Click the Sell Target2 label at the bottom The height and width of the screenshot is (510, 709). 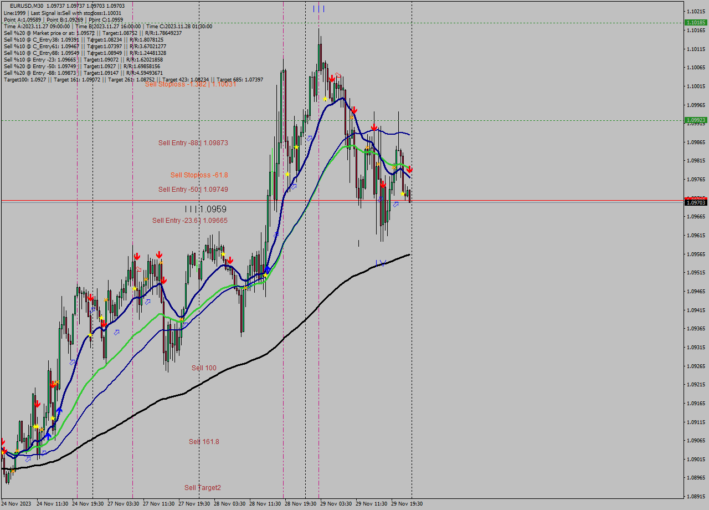coord(203,487)
